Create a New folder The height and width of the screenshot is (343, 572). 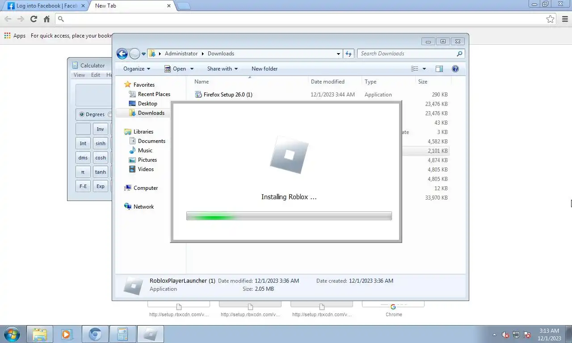pos(265,69)
